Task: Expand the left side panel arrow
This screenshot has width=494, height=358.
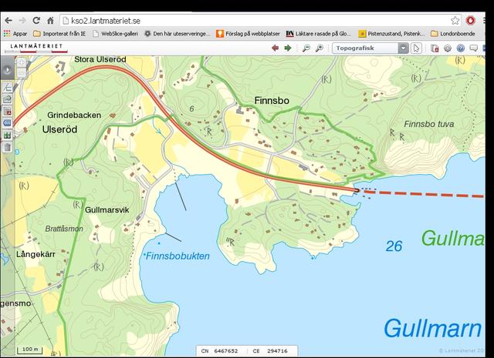Action: coord(7,69)
